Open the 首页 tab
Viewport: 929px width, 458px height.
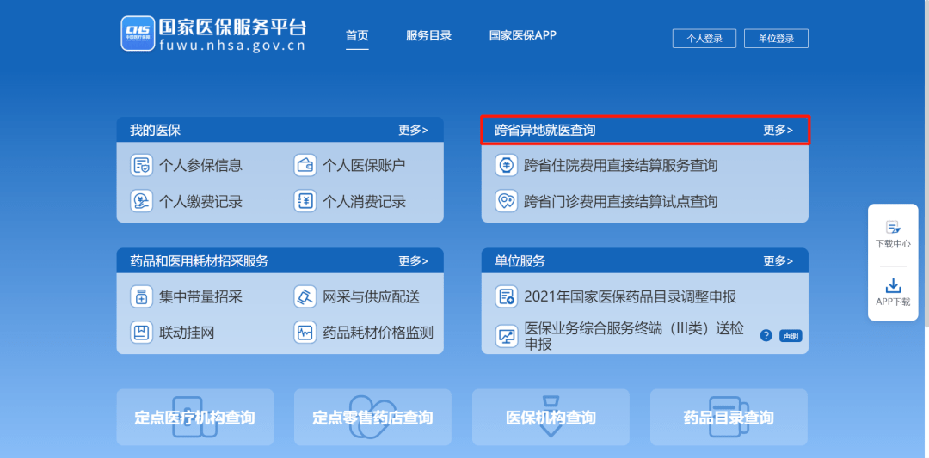[357, 35]
